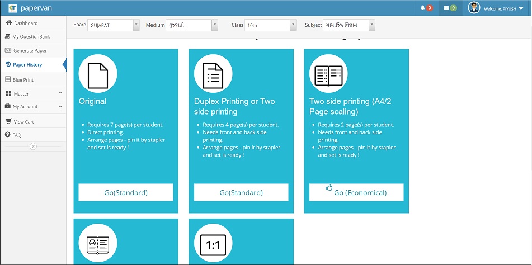
Task: Open the messages envelope icon
Action: 446,8
